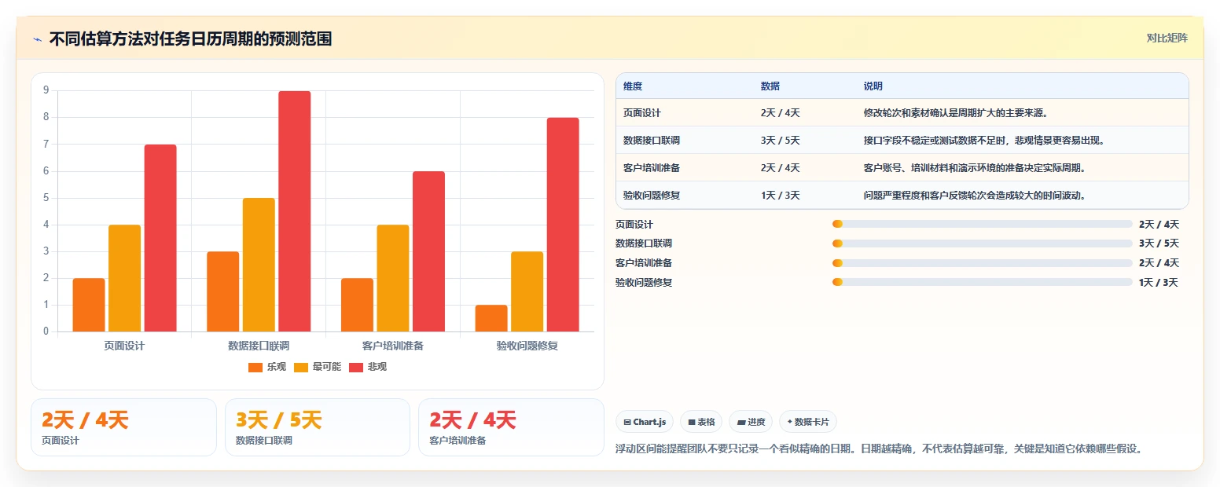
Task: Click the icon inside the 表格 chip
Action: pos(691,422)
